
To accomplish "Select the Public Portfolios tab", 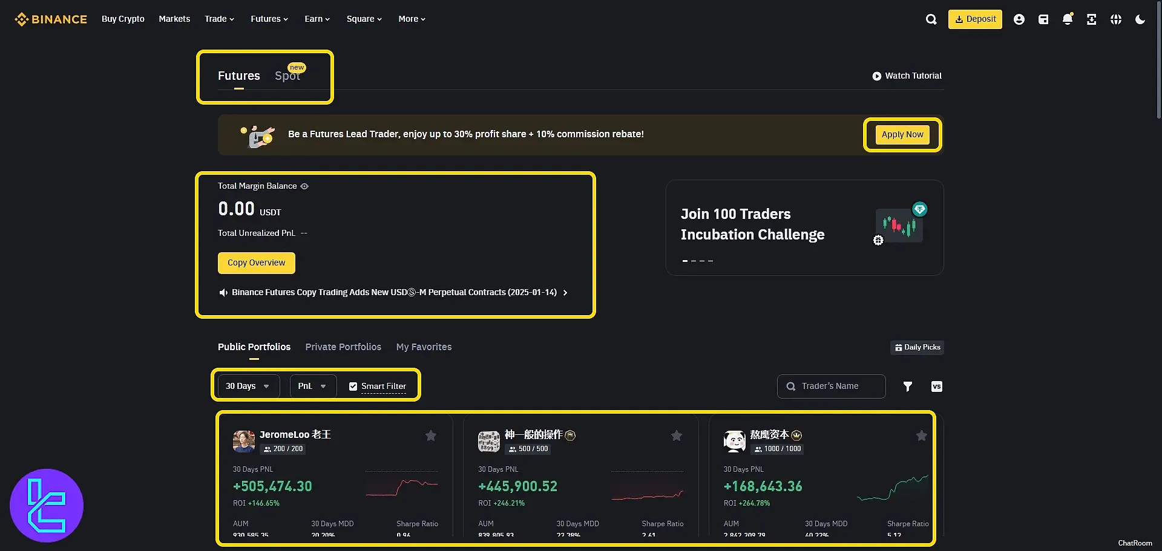I will (x=254, y=347).
